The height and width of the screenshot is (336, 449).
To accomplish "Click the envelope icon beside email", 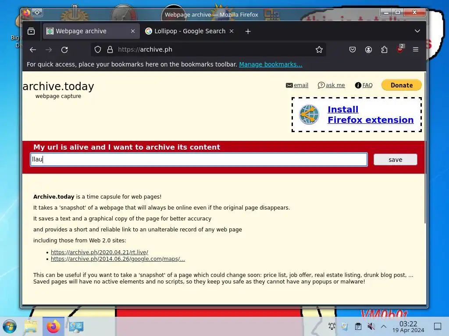I will click(x=289, y=85).
